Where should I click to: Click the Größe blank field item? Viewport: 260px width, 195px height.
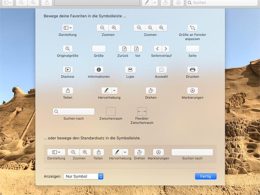(99, 49)
